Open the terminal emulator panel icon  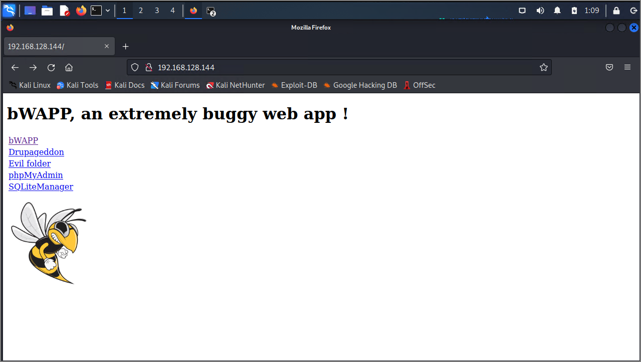click(x=96, y=10)
